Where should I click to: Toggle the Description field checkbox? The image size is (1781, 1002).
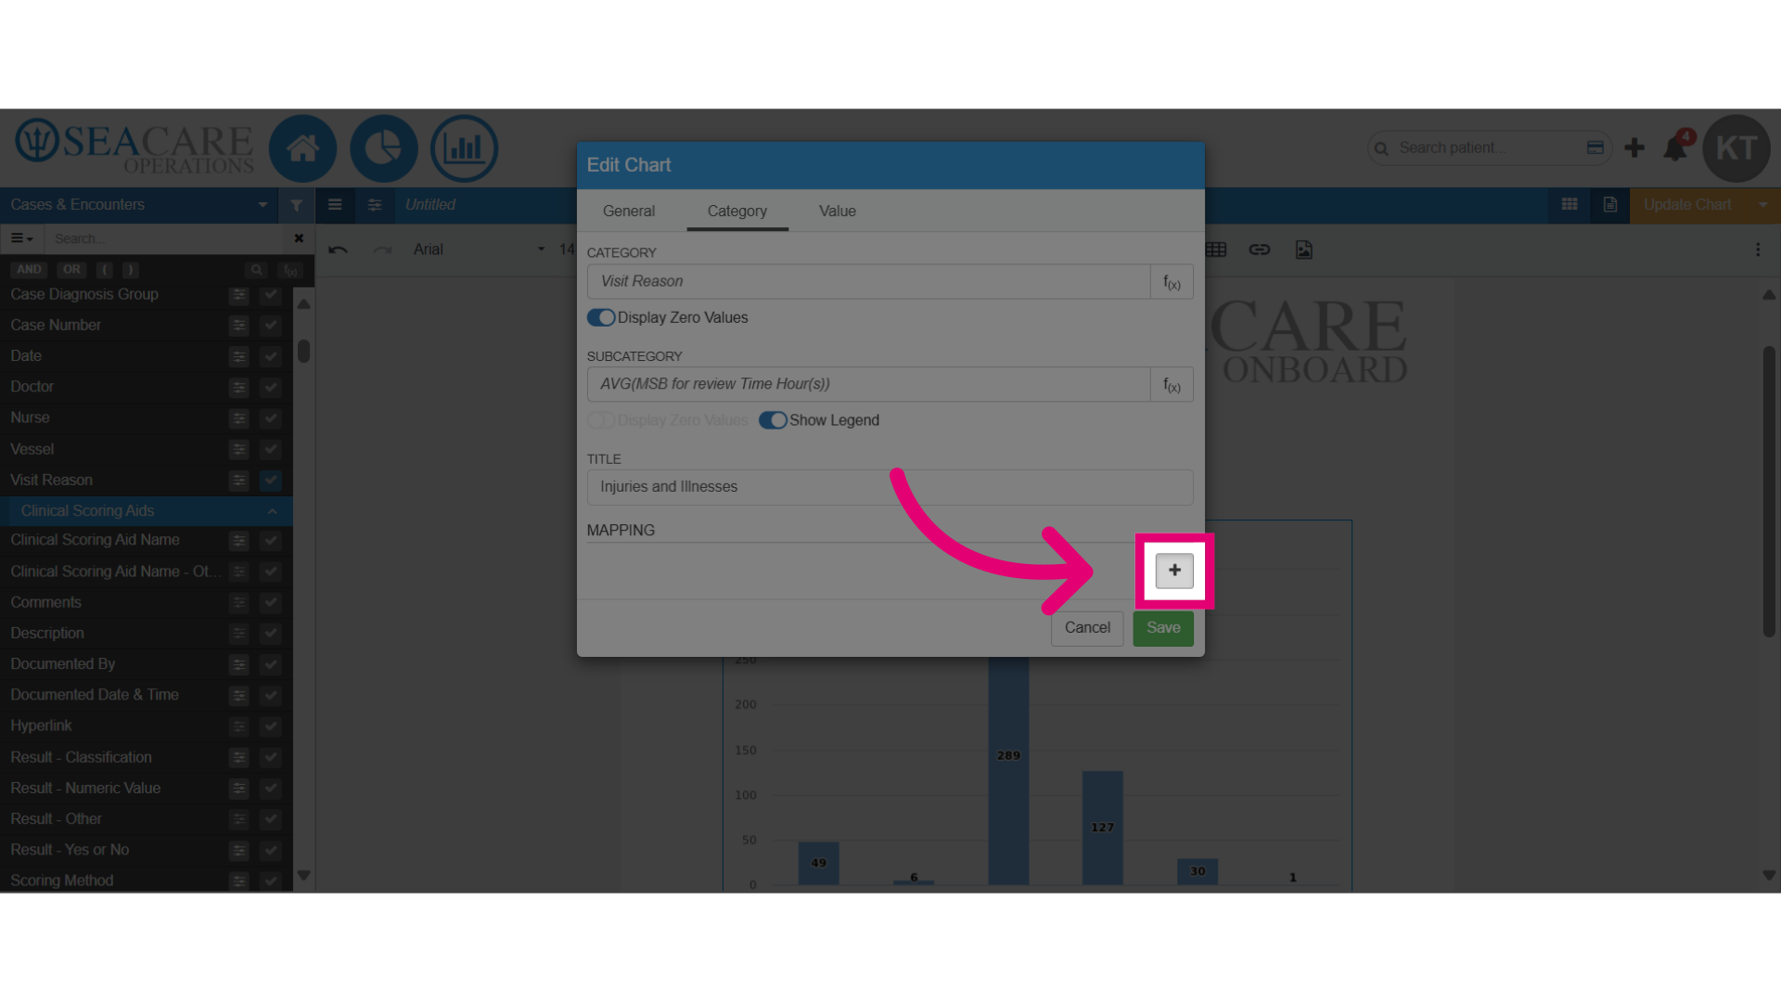click(271, 634)
